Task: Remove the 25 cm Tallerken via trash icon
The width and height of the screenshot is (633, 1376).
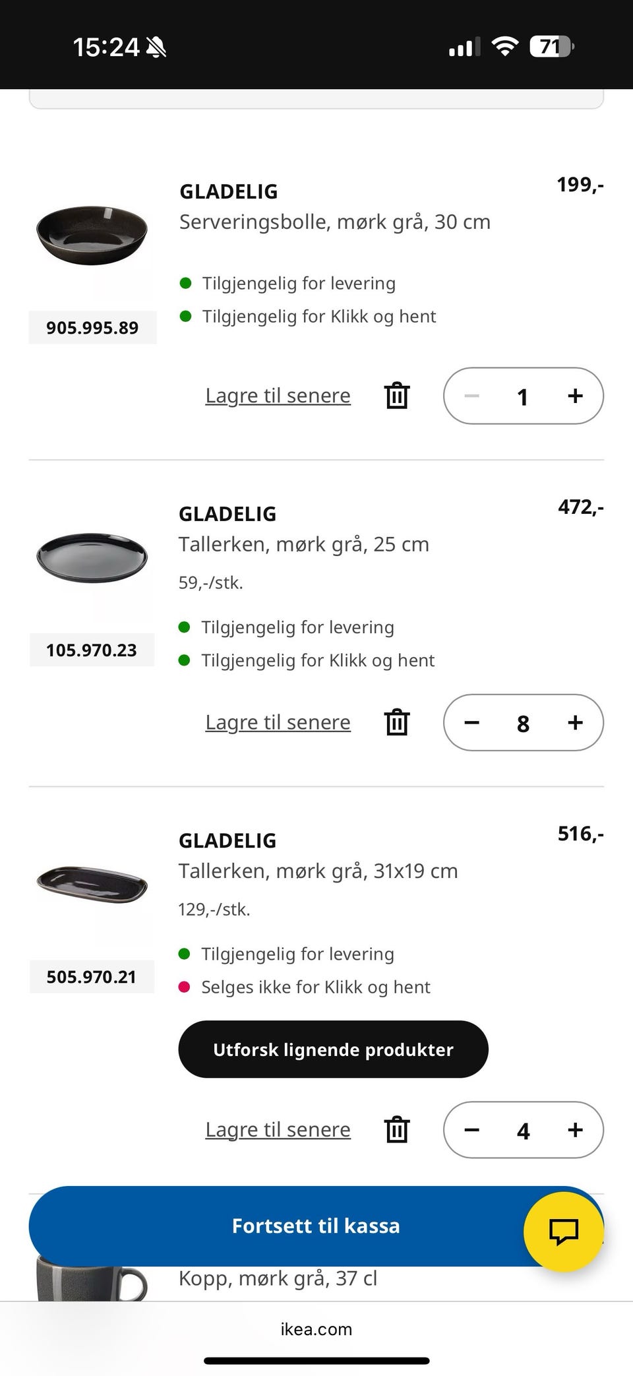Action: pos(397,722)
